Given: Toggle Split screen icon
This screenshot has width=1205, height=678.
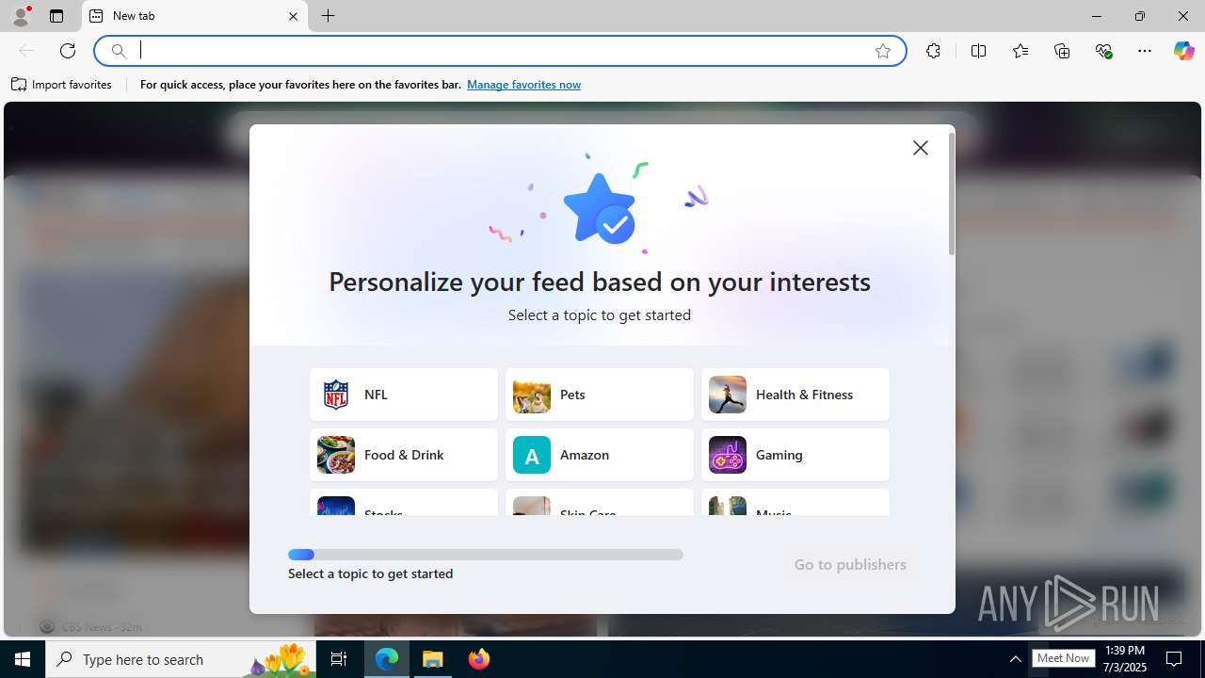Looking at the screenshot, I should [x=978, y=51].
